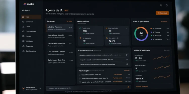This screenshot has height=94, width=189.
Task: Copy the 'Agradeça o interesse' suggestion
Action: tap(127, 55)
